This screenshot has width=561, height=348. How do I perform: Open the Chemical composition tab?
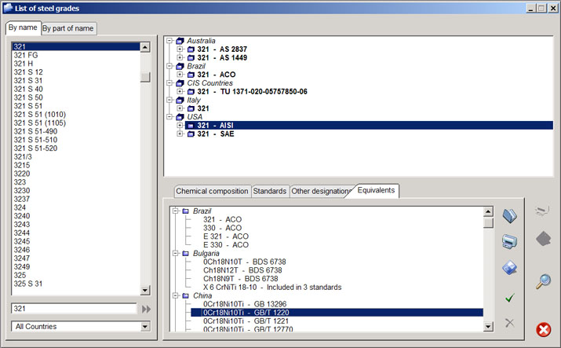(212, 191)
